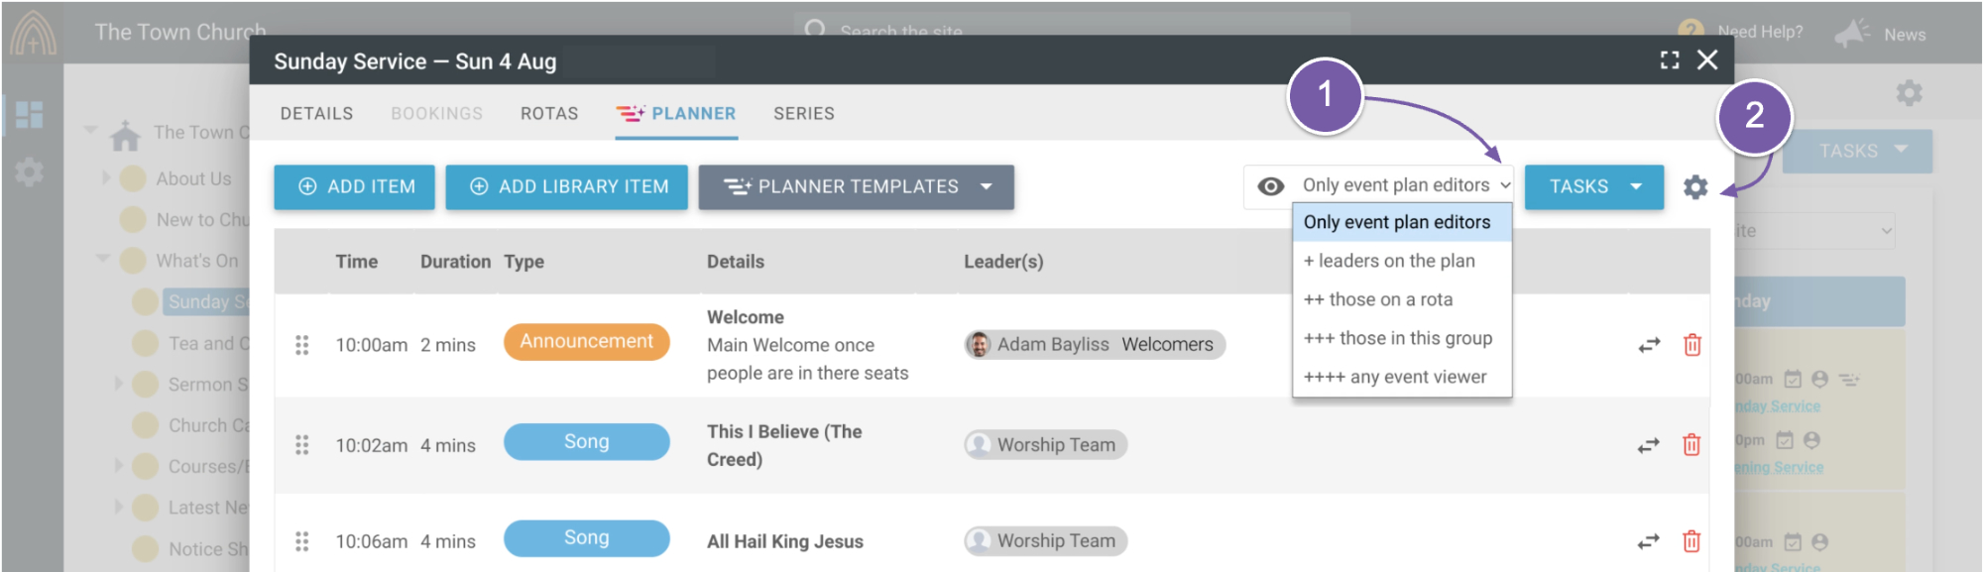The width and height of the screenshot is (1983, 572).
Task: Expand the Courses tree node
Action: (x=118, y=465)
